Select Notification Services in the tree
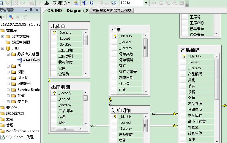This screenshot has height=143, width=227. 23,131
